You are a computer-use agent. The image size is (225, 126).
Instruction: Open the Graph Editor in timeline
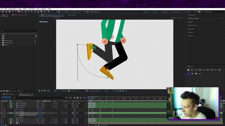pos(85,98)
